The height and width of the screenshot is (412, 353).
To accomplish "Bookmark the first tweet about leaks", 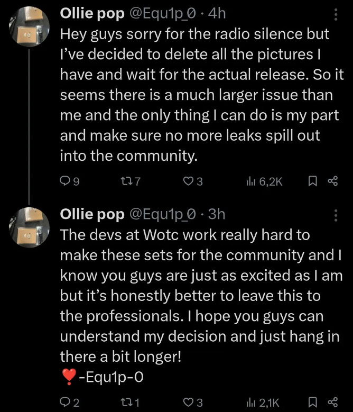I will [x=312, y=181].
